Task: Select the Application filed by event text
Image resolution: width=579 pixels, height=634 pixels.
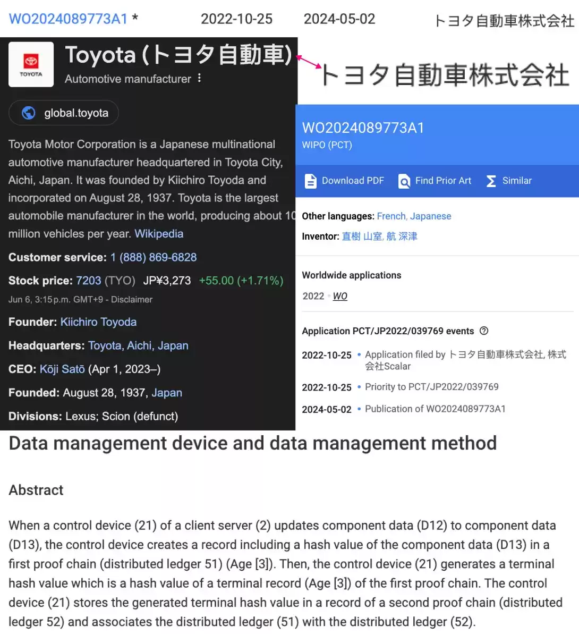Action: (465, 360)
